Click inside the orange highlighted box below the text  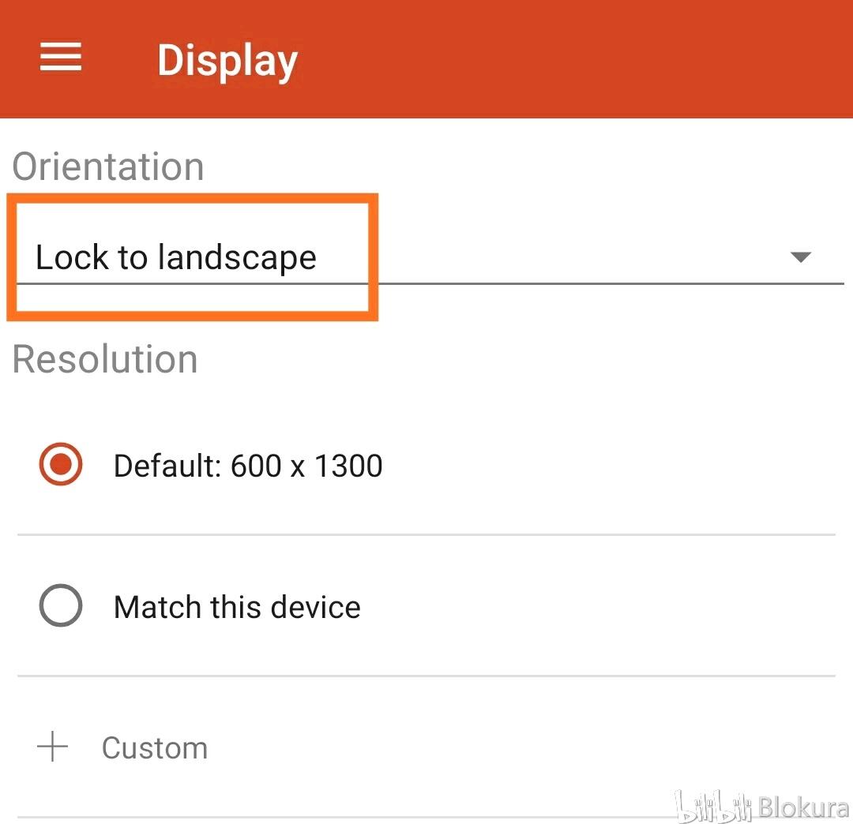pyautogui.click(x=192, y=298)
